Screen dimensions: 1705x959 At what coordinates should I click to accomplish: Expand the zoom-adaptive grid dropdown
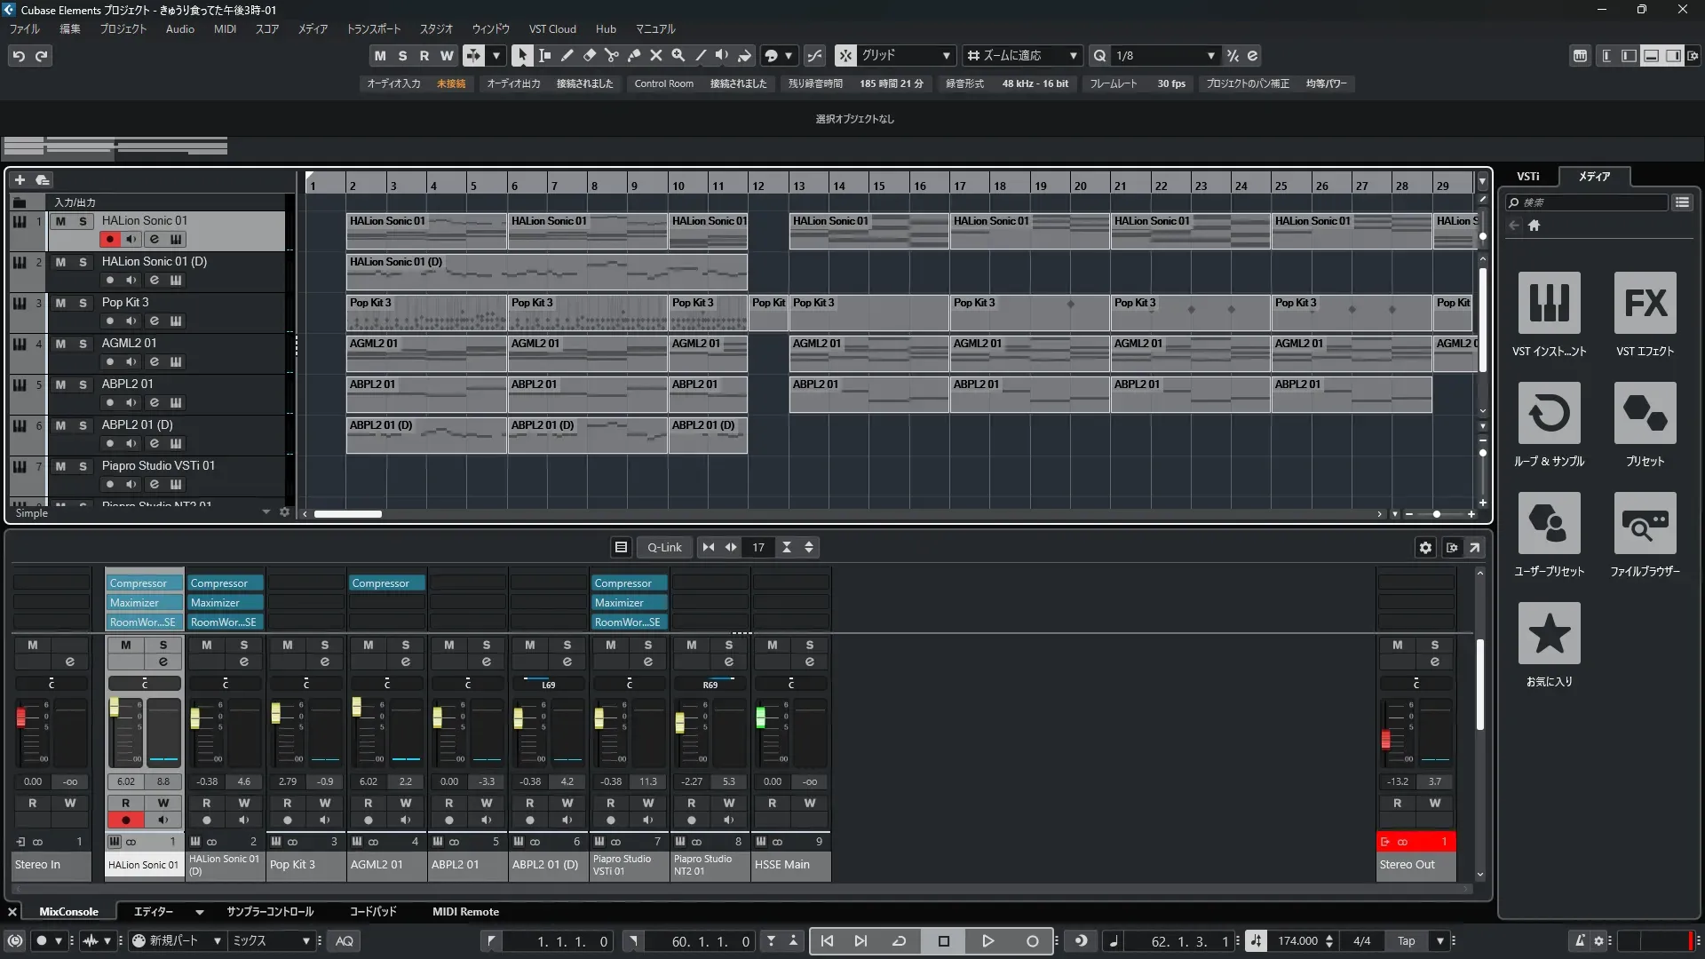point(1073,56)
